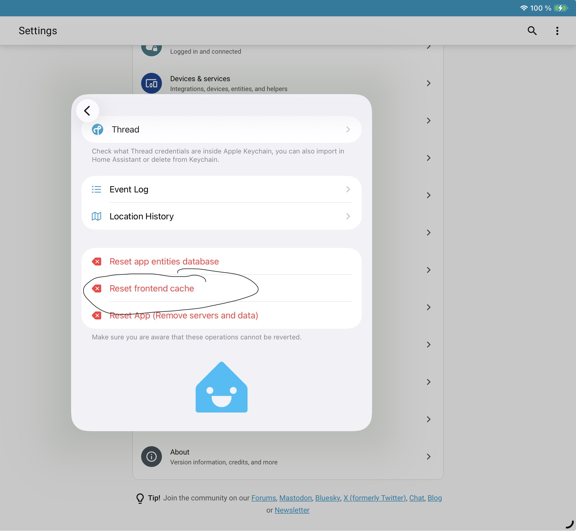This screenshot has width=576, height=531.
Task: Select Reset app entities database
Action: pyautogui.click(x=164, y=261)
